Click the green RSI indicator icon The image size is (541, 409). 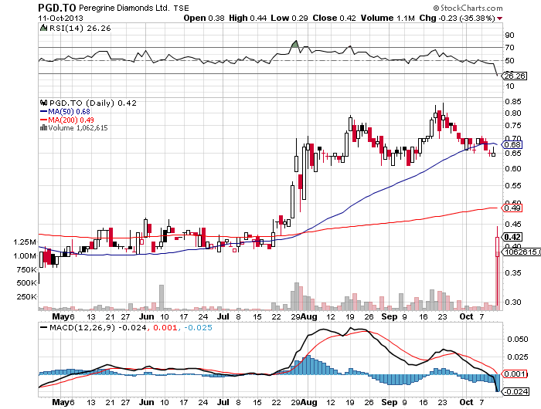(x=43, y=28)
